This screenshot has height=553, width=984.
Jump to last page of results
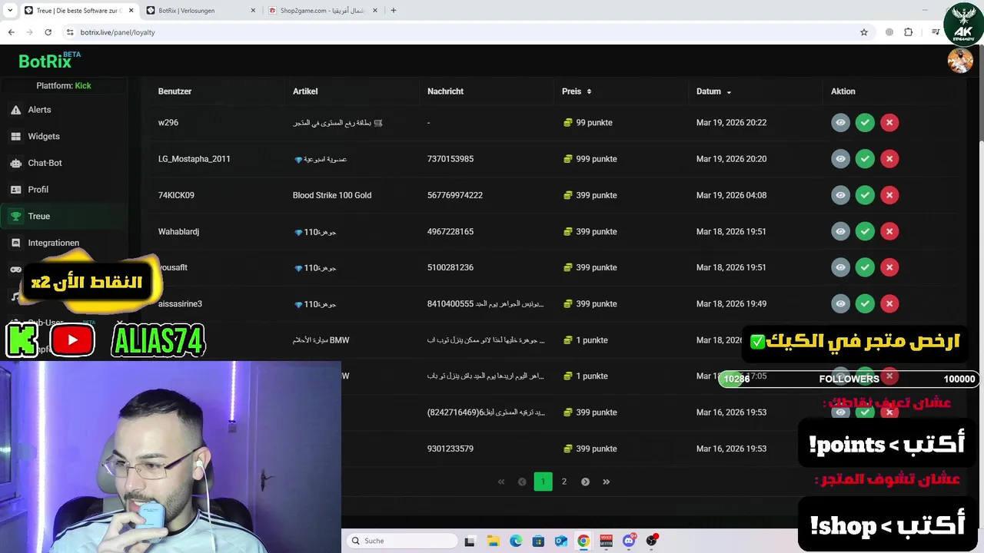[x=607, y=482]
